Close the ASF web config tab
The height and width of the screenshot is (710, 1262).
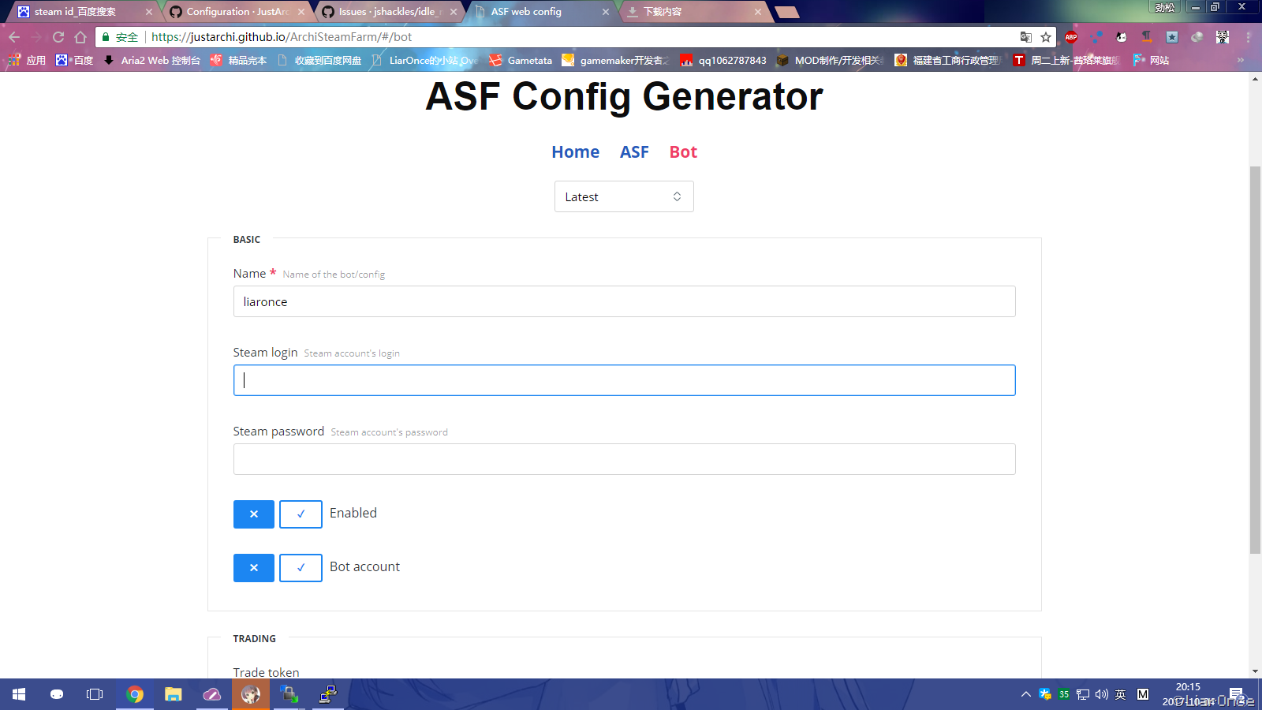click(x=606, y=12)
